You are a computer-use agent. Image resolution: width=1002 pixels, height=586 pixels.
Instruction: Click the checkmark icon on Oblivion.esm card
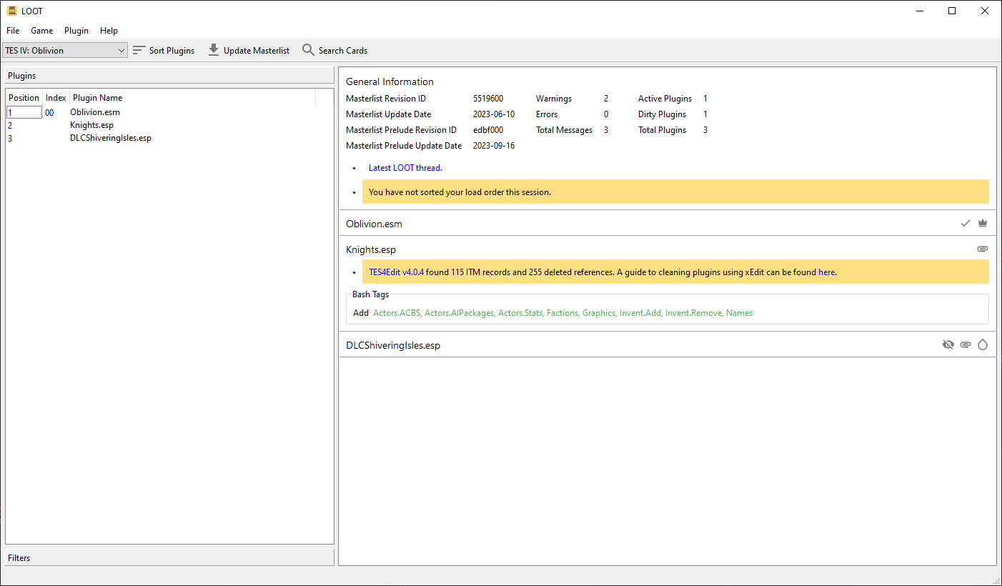[x=966, y=224]
